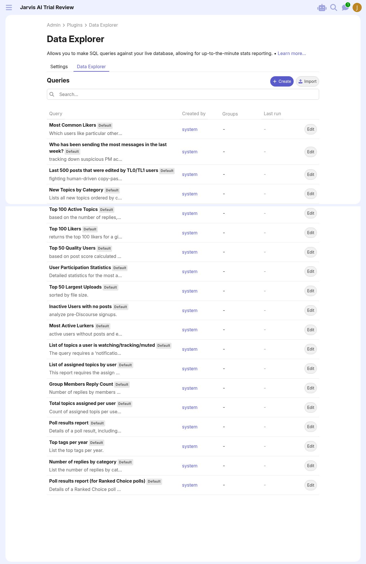Edit the Poll results report query
The width and height of the screenshot is (366, 564).
pos(311,427)
